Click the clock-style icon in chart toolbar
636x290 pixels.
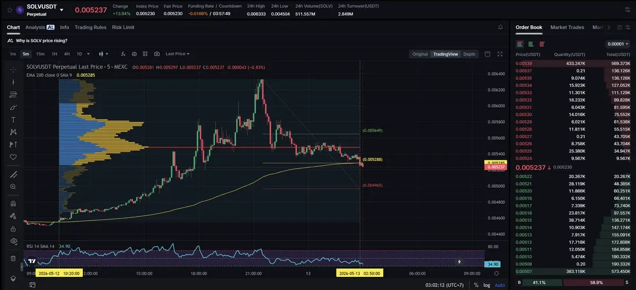coord(135,54)
